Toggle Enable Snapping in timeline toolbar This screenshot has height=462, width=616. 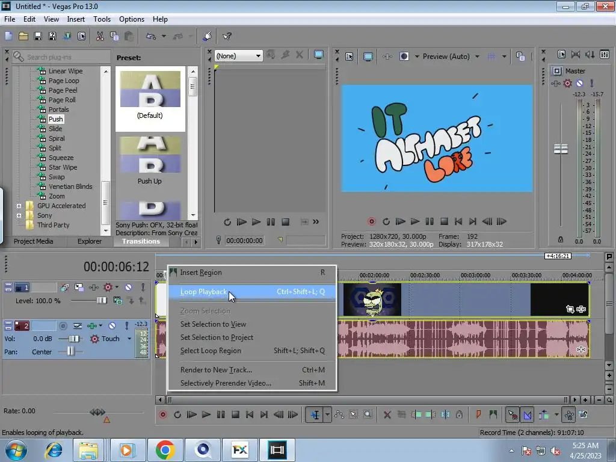513,414
